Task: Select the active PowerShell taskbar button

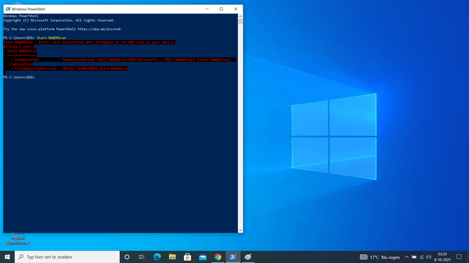Action: (233, 257)
